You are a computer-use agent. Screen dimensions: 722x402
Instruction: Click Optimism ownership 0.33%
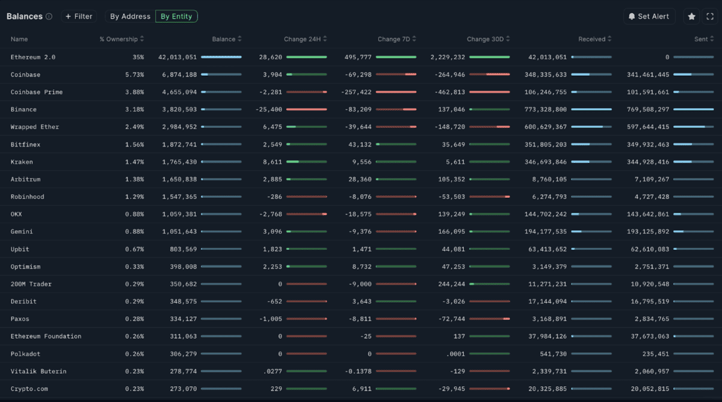[134, 266]
